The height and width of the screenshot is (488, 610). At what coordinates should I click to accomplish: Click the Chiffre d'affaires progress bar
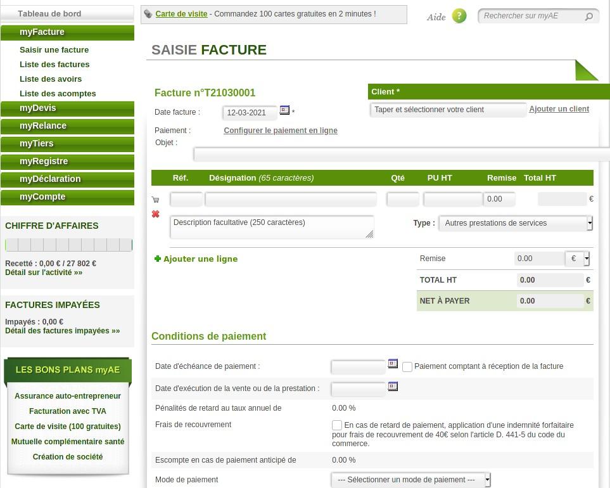[68, 245]
